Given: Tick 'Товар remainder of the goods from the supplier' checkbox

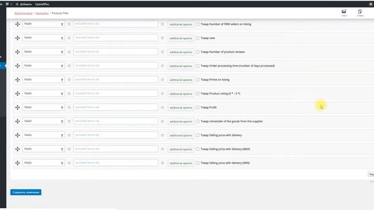Looking at the screenshot, I should 198,121.
